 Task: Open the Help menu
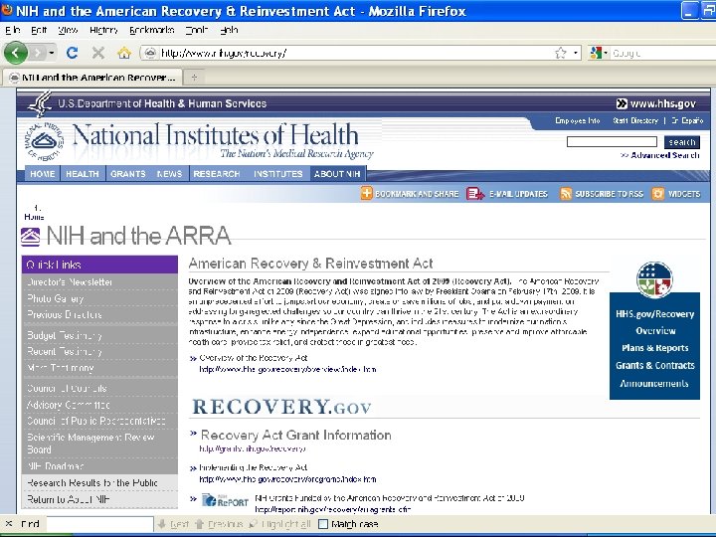click(229, 30)
